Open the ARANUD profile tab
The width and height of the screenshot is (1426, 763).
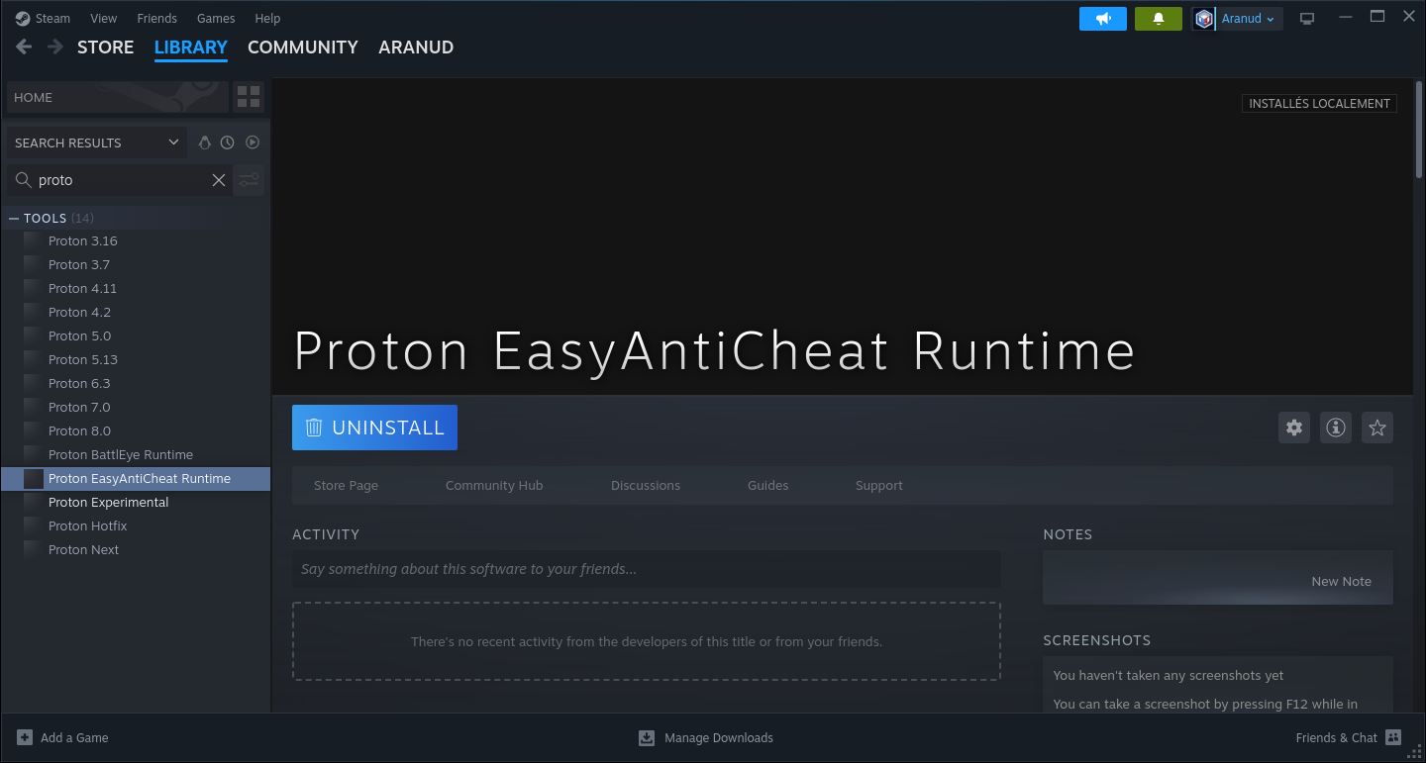pos(416,47)
